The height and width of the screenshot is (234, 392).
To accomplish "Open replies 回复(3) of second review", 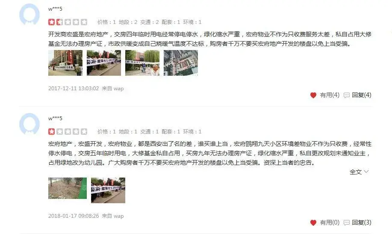I will (x=362, y=222).
